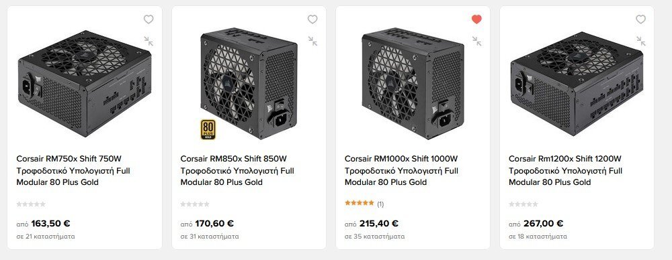Screen dimensions: 672x260
Task: Click compare arrows icon on RM1000x card
Action: (x=476, y=41)
